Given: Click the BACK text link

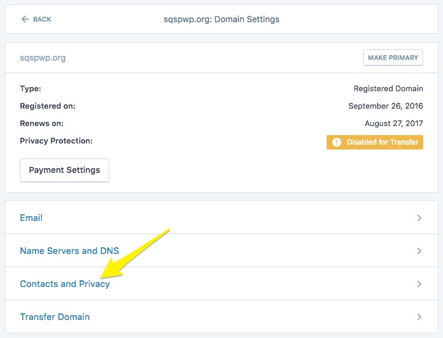Looking at the screenshot, I should click(42, 19).
